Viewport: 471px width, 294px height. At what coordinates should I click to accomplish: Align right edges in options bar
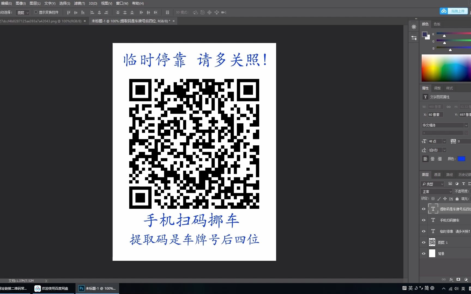point(106,13)
